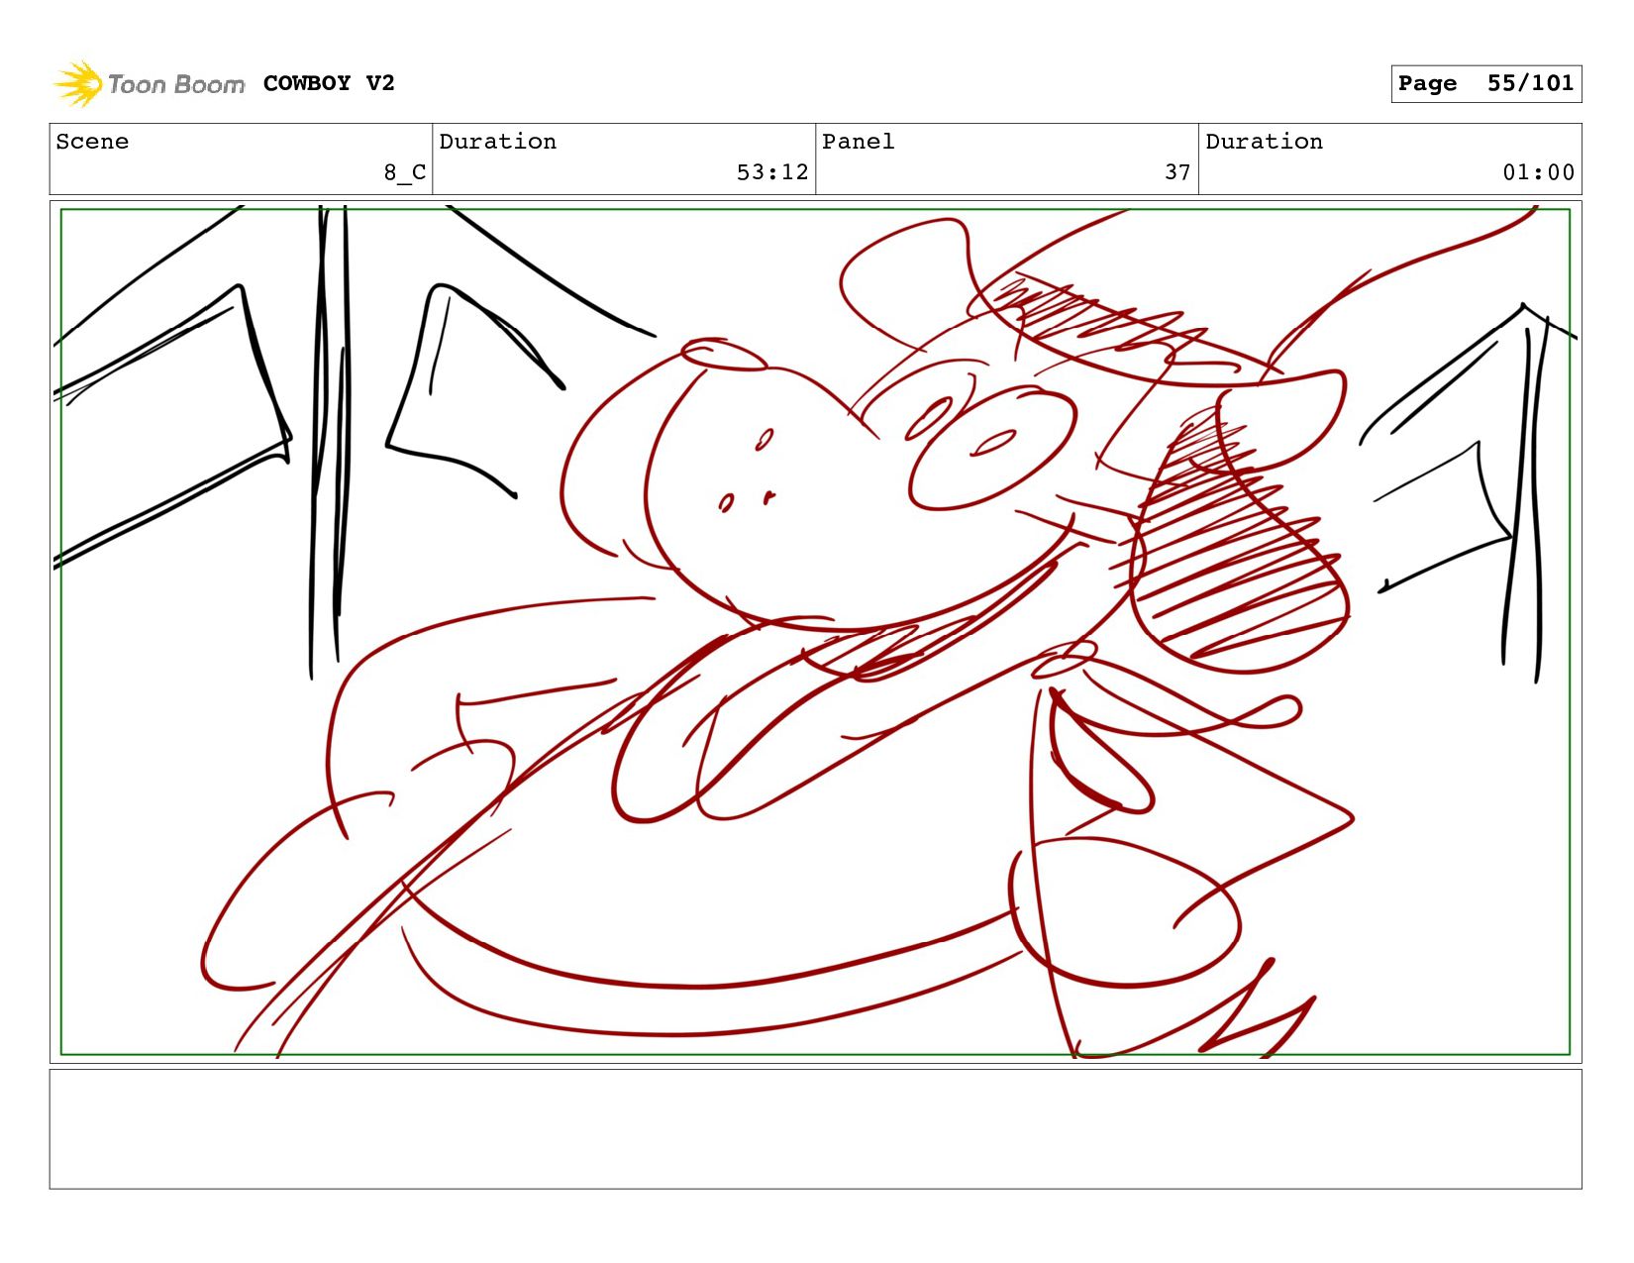Click the cowboy storyboard panel drawing
The height and width of the screenshot is (1263, 1634).
coord(815,632)
